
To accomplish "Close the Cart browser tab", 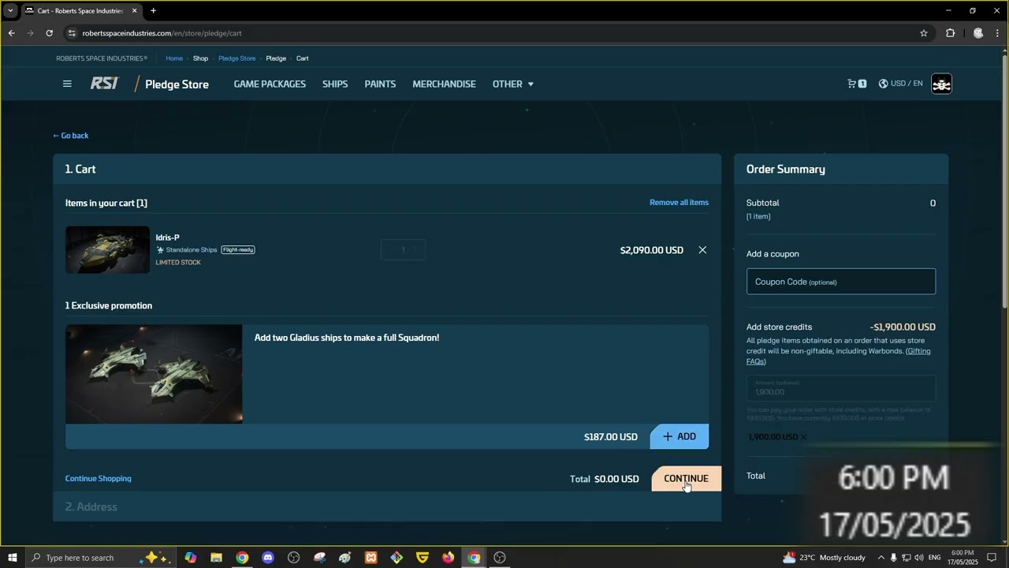I will coord(134,11).
